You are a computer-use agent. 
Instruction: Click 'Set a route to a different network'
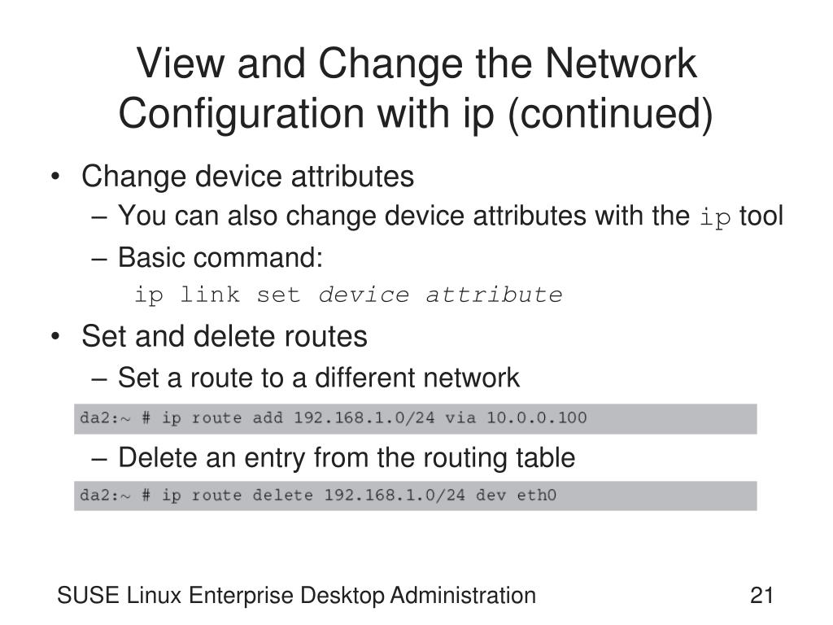319,378
